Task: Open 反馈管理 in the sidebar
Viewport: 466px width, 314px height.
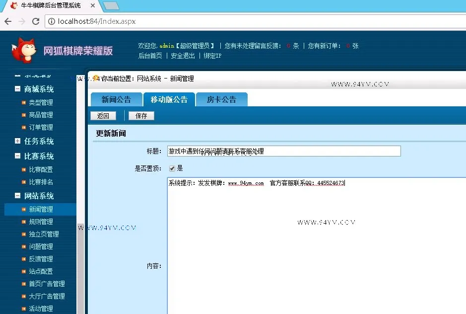Action: coord(41,259)
